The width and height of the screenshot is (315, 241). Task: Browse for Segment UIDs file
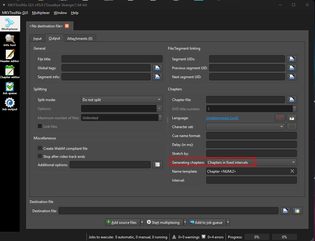[x=292, y=59]
